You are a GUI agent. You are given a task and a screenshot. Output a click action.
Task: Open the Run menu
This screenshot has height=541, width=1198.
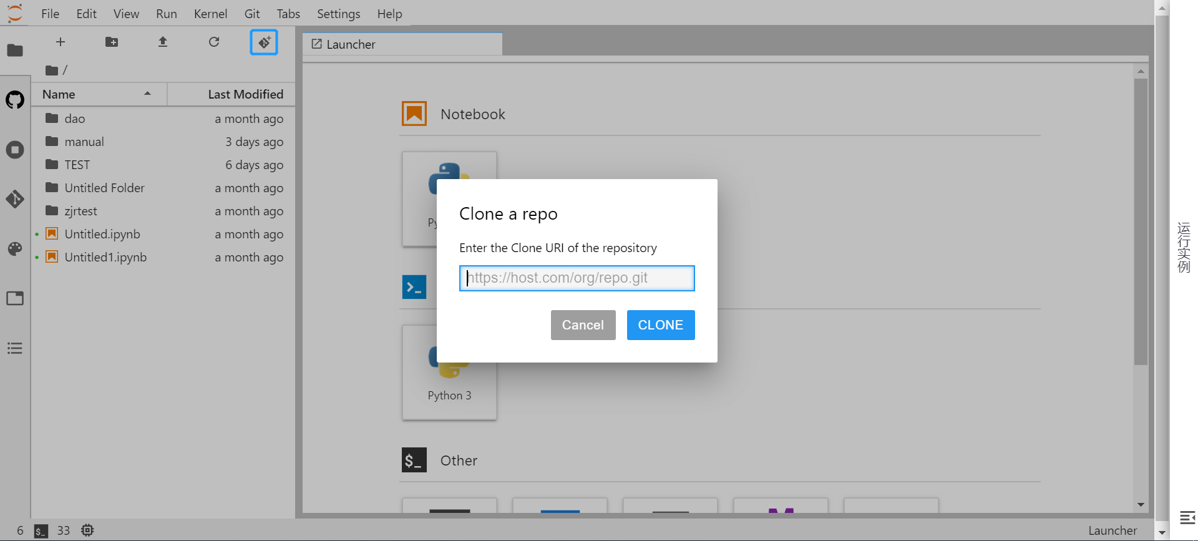click(167, 14)
